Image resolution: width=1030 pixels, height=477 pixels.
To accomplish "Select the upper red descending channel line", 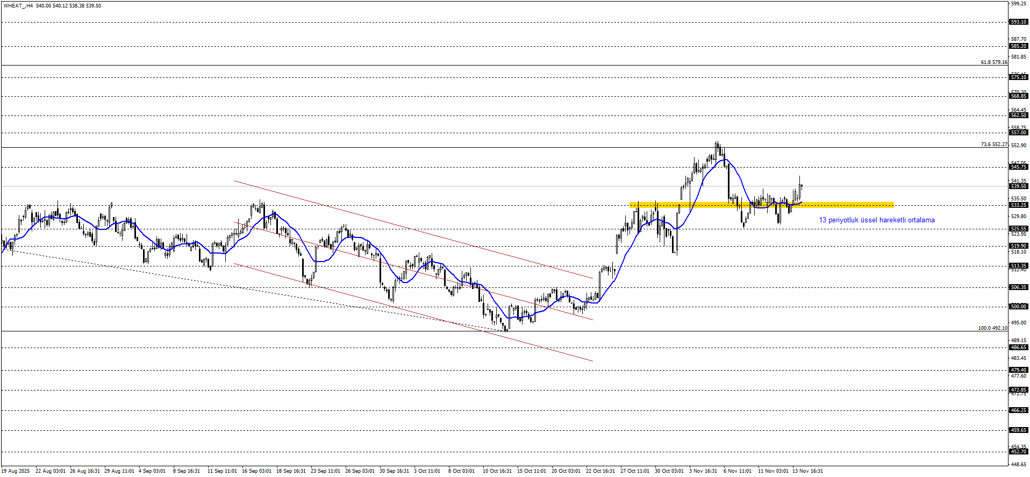I will point(413,229).
